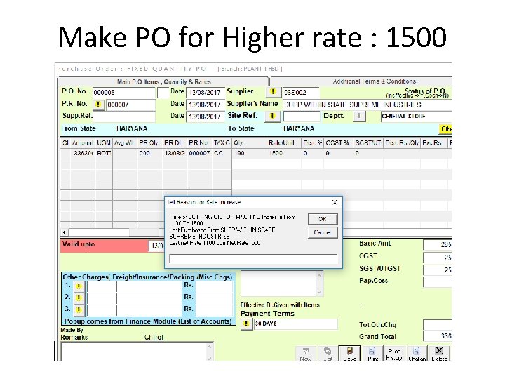This screenshot has height=379, width=505.
Task: Click the Supp.Ref. field
Action: pos(123,117)
